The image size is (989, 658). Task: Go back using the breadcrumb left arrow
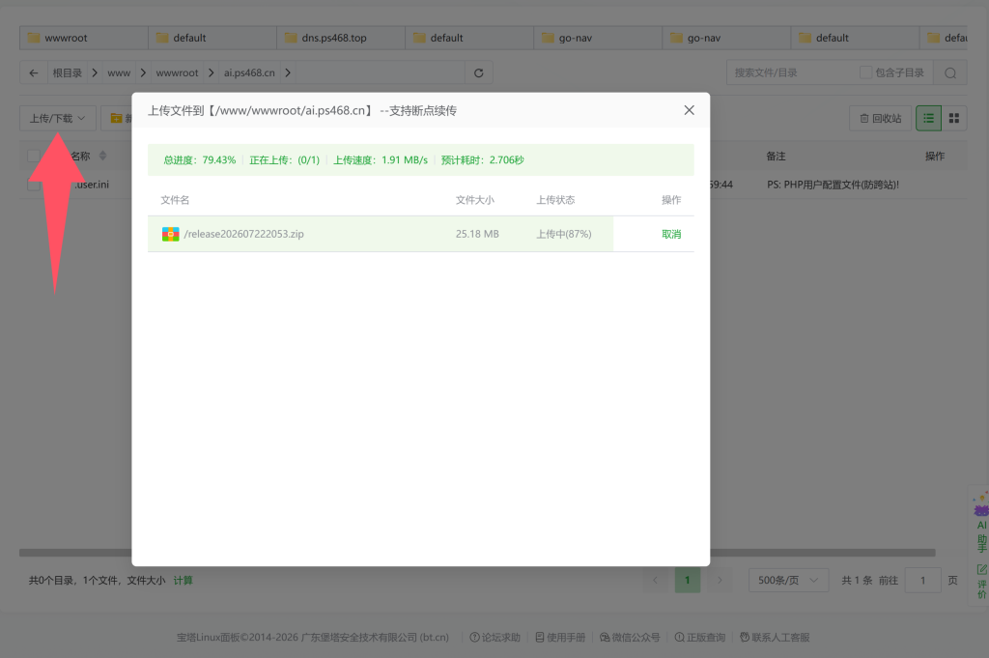34,73
